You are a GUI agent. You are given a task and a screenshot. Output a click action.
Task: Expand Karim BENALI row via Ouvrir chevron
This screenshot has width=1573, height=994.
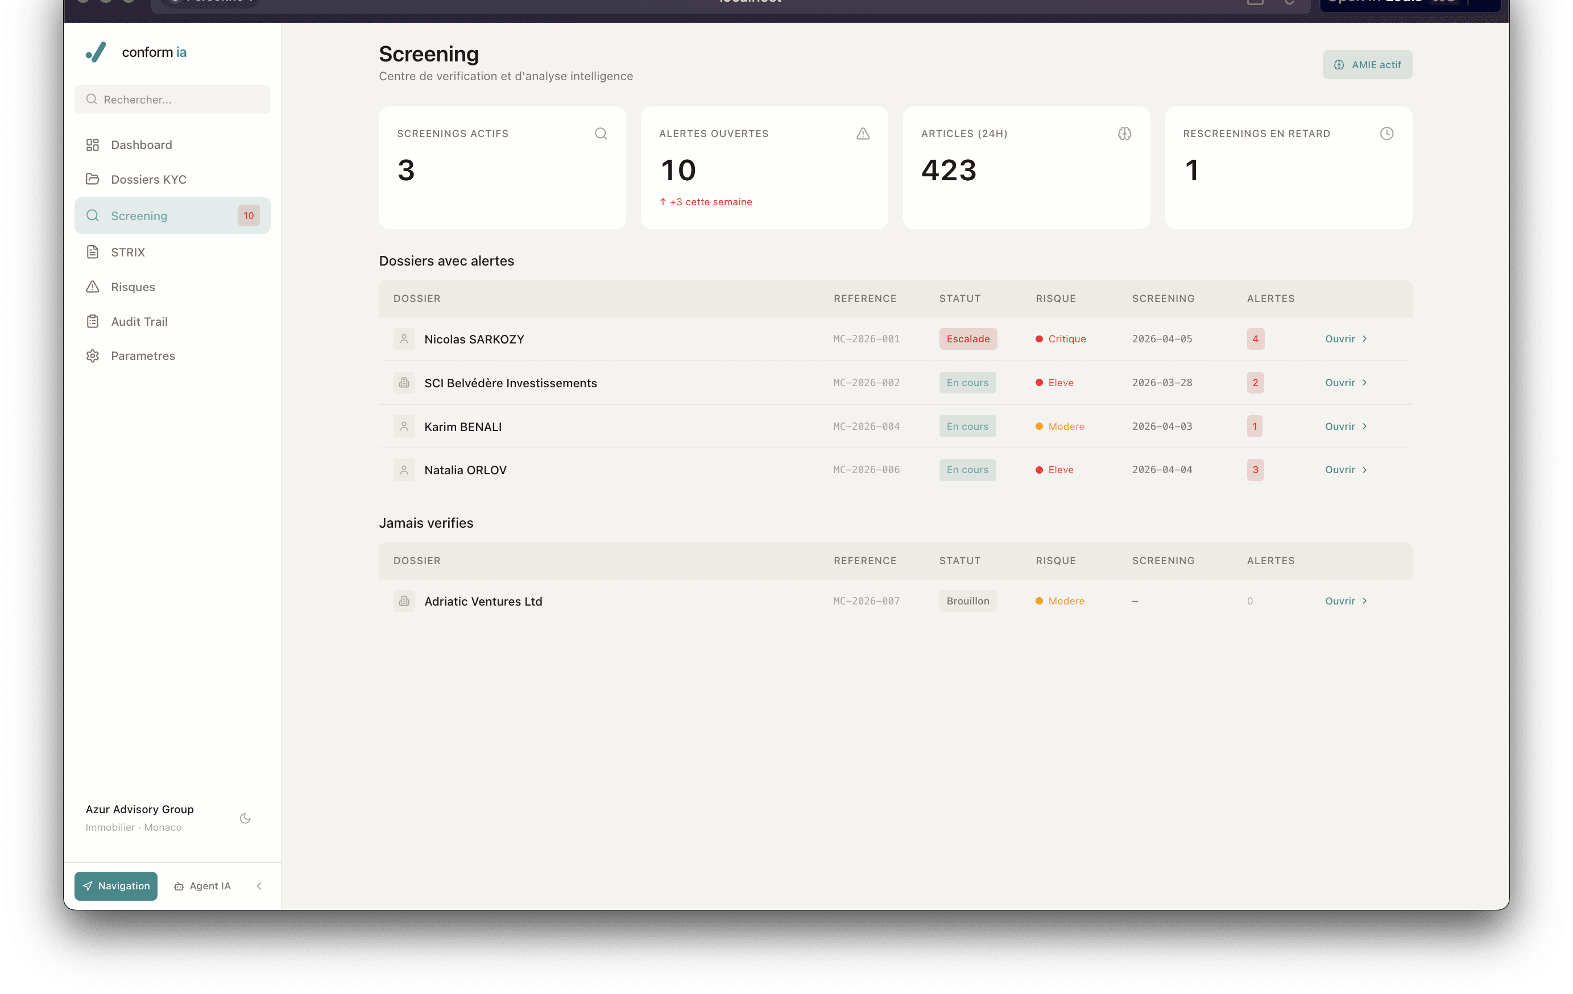tap(1364, 426)
